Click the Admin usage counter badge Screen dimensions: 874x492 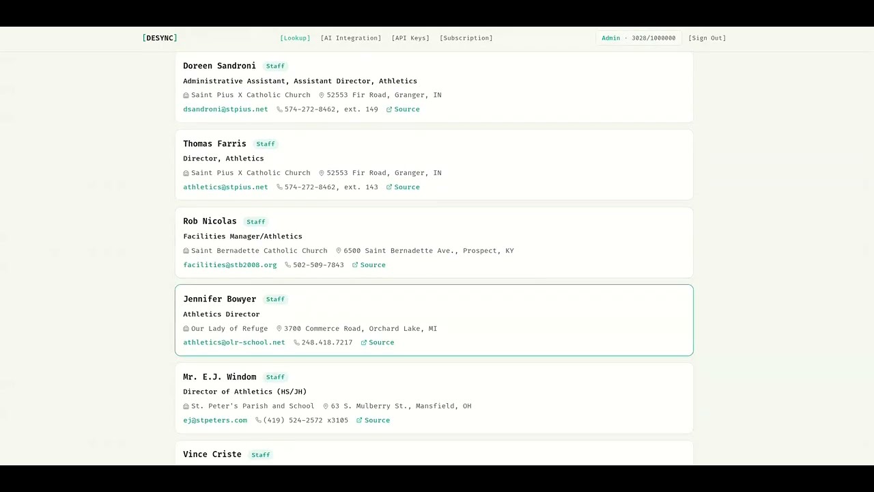click(638, 38)
